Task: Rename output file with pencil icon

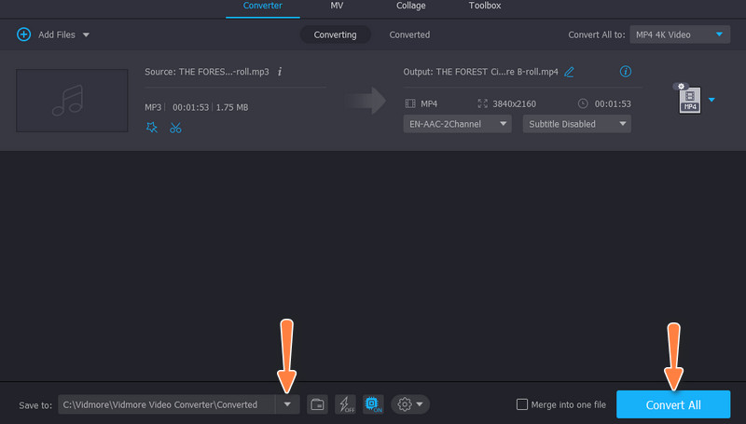Action: click(x=569, y=72)
